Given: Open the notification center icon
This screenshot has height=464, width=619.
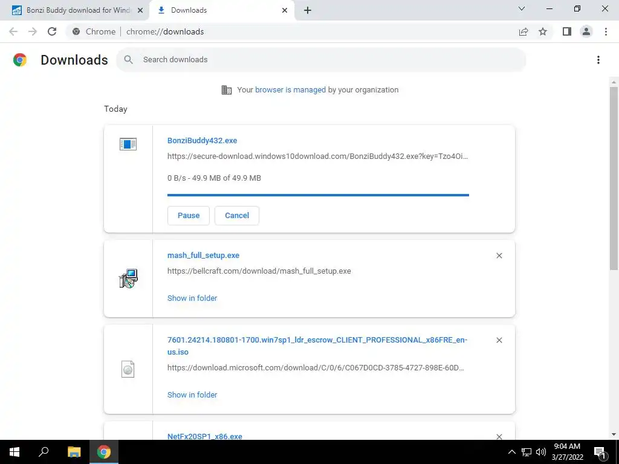Looking at the screenshot, I should [600, 452].
